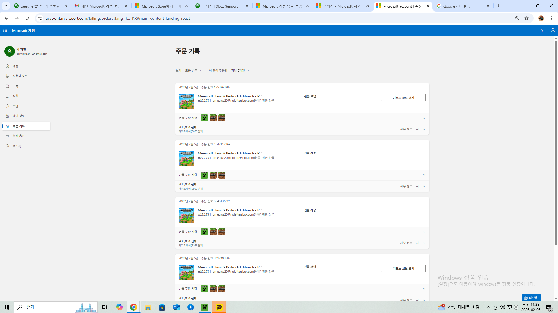Click the 피드백 feedback button
This screenshot has height=313, width=558.
pos(531,298)
